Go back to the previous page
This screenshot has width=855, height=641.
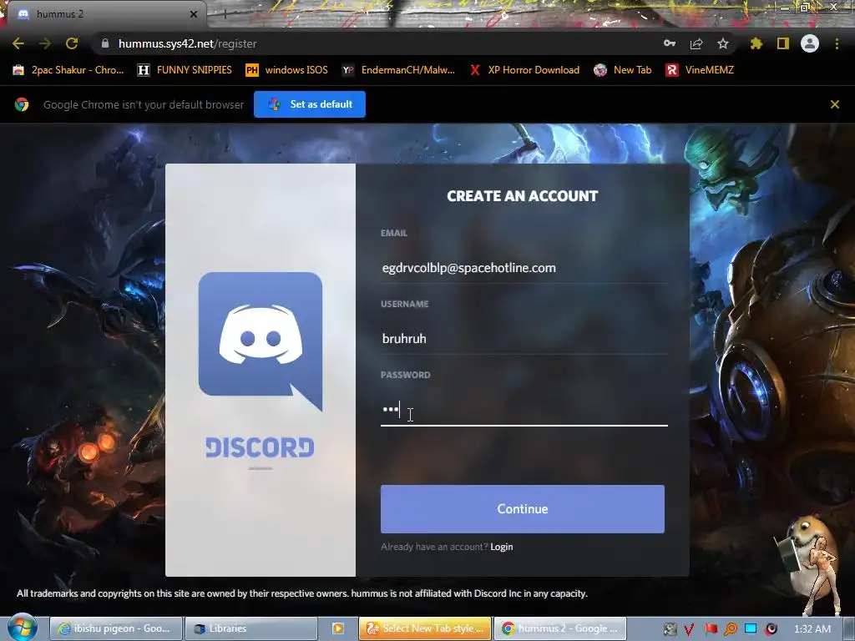point(18,43)
